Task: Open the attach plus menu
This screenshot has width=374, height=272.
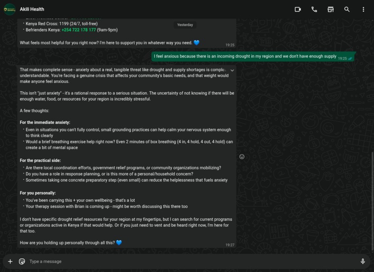Action: [10, 262]
